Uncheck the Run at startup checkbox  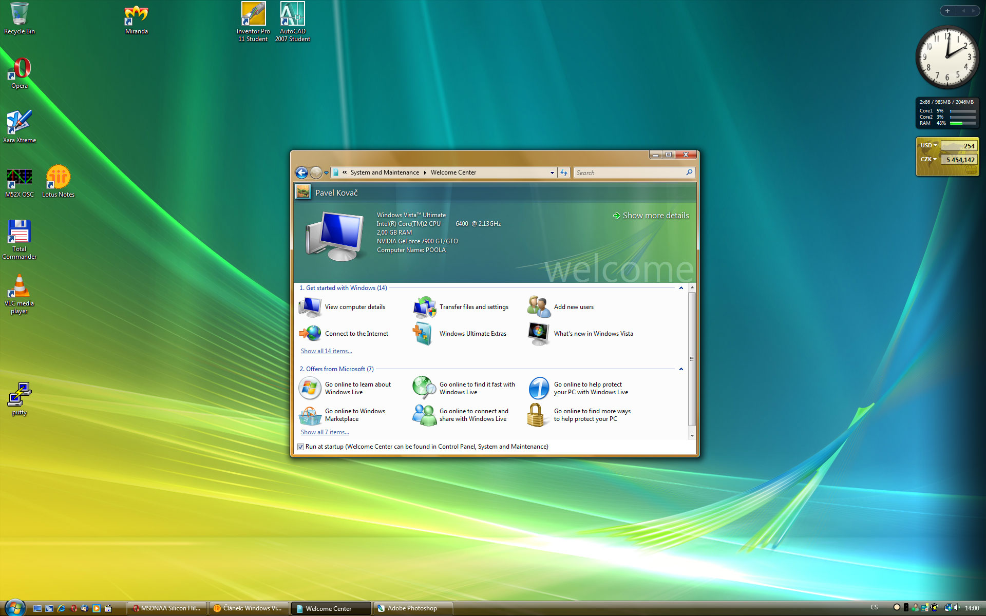click(301, 447)
